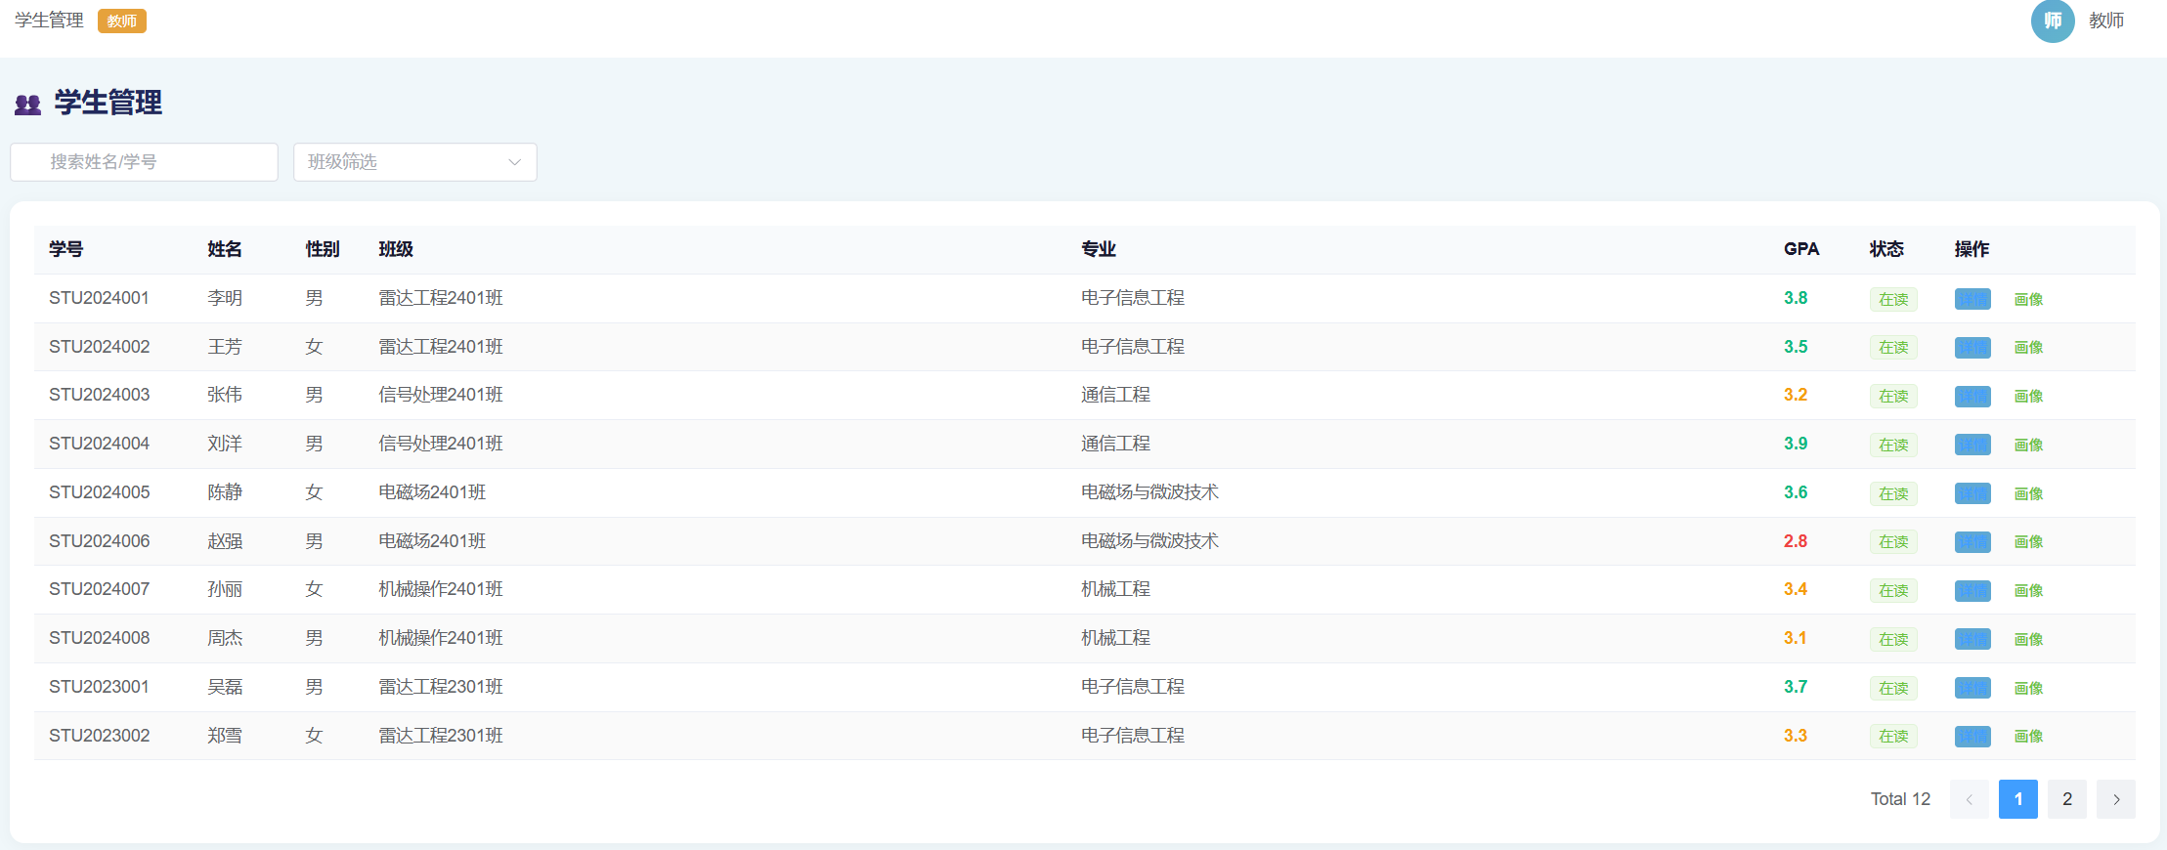Viewport: 2167px width, 850px height.
Task: Click the search name/student ID field
Action: pyautogui.click(x=145, y=162)
